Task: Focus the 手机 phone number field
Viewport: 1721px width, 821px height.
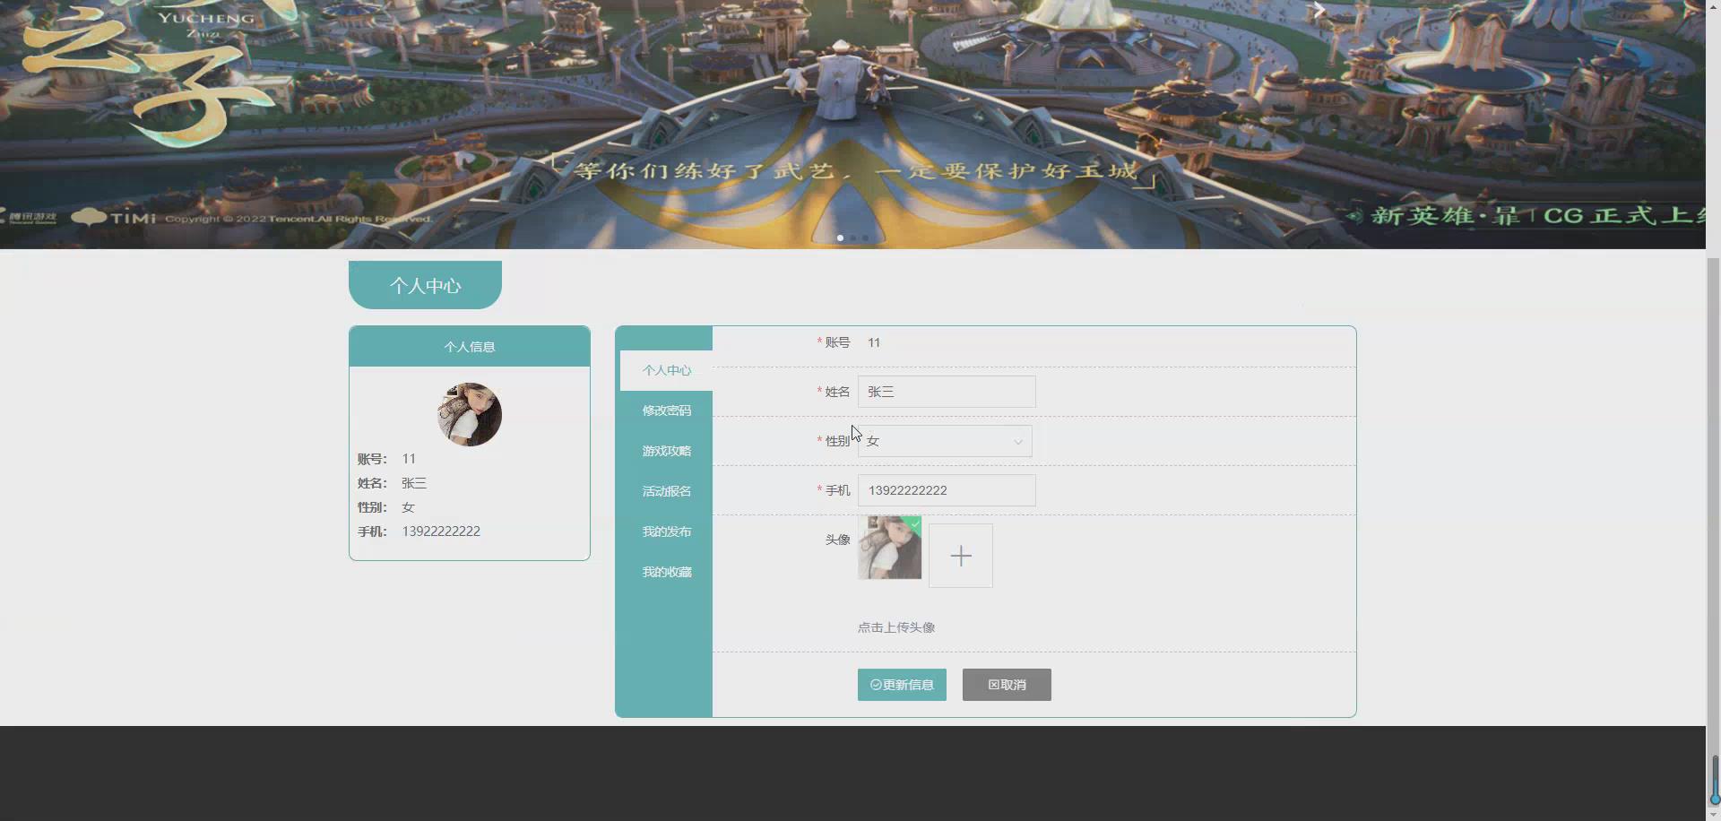Action: coord(947,490)
